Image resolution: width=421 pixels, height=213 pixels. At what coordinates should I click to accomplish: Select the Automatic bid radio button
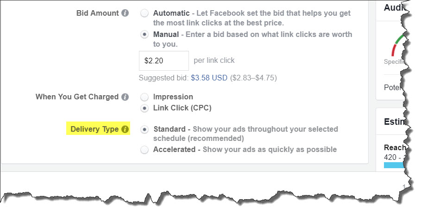145,13
